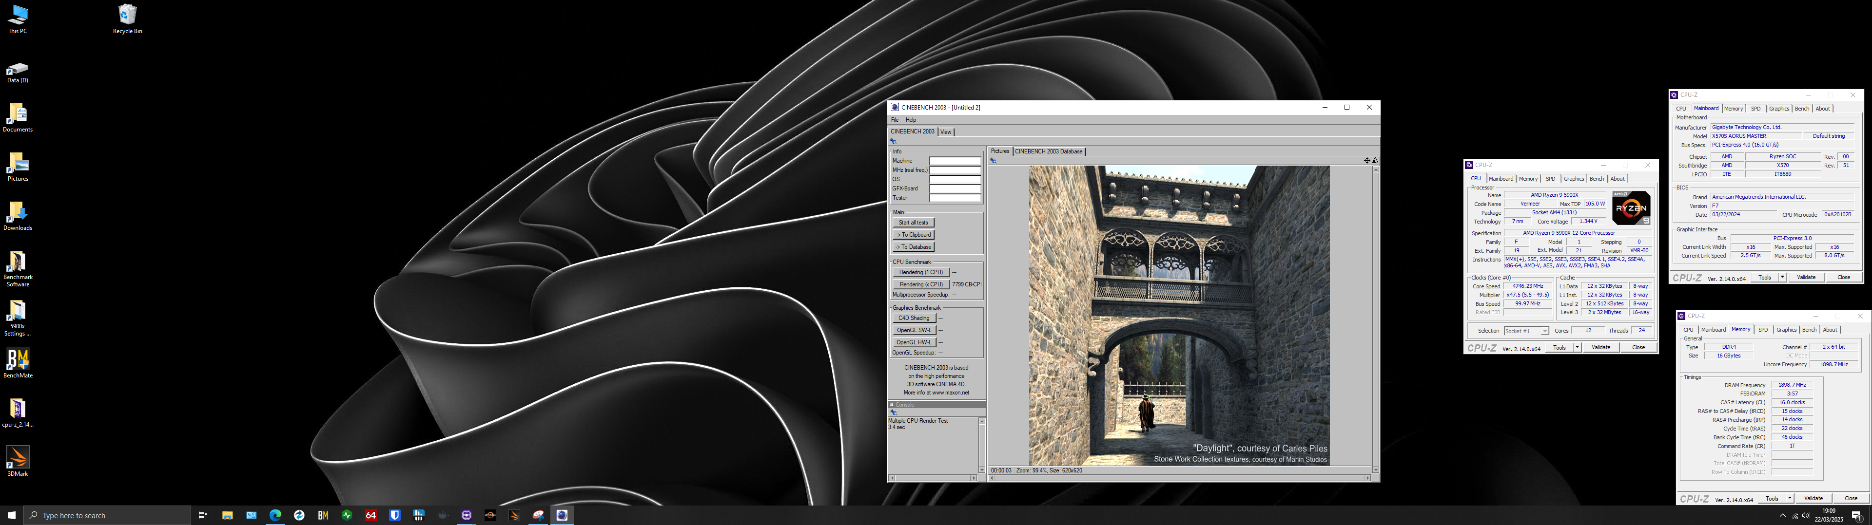Select the cpu-z_2.14 archive icon
The width and height of the screenshot is (1872, 525).
tap(18, 413)
